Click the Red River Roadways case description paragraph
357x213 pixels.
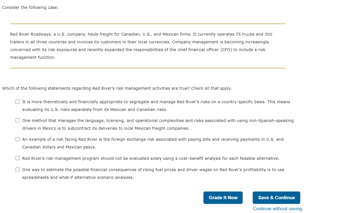[141, 46]
